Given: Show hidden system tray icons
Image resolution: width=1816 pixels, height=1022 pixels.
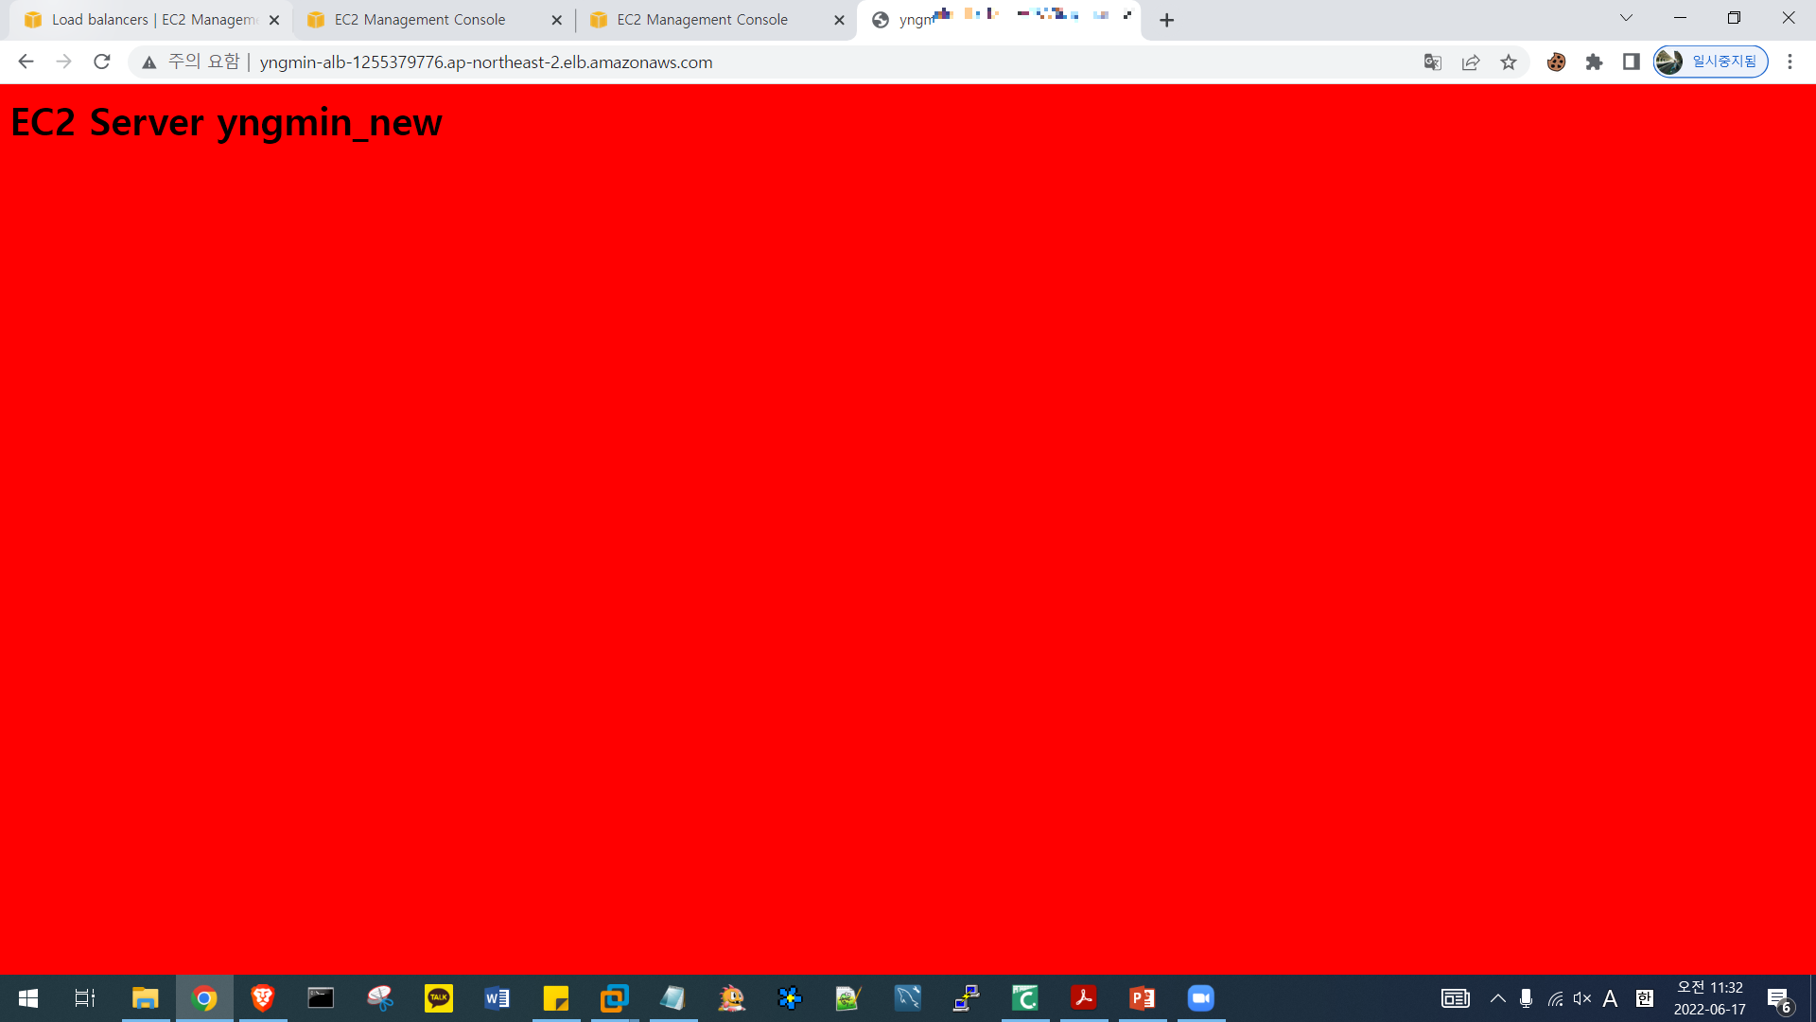Looking at the screenshot, I should pos(1498,998).
